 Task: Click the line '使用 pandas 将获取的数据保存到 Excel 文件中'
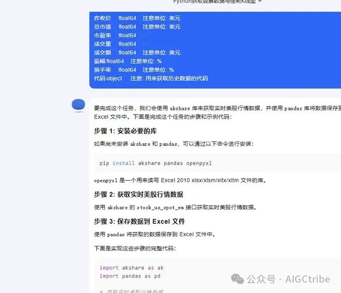[154, 234]
